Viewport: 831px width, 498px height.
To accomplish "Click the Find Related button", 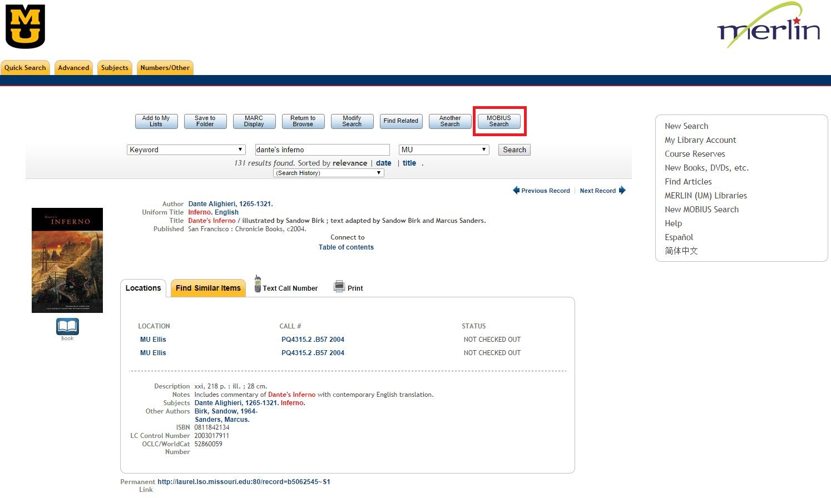I will pos(401,121).
